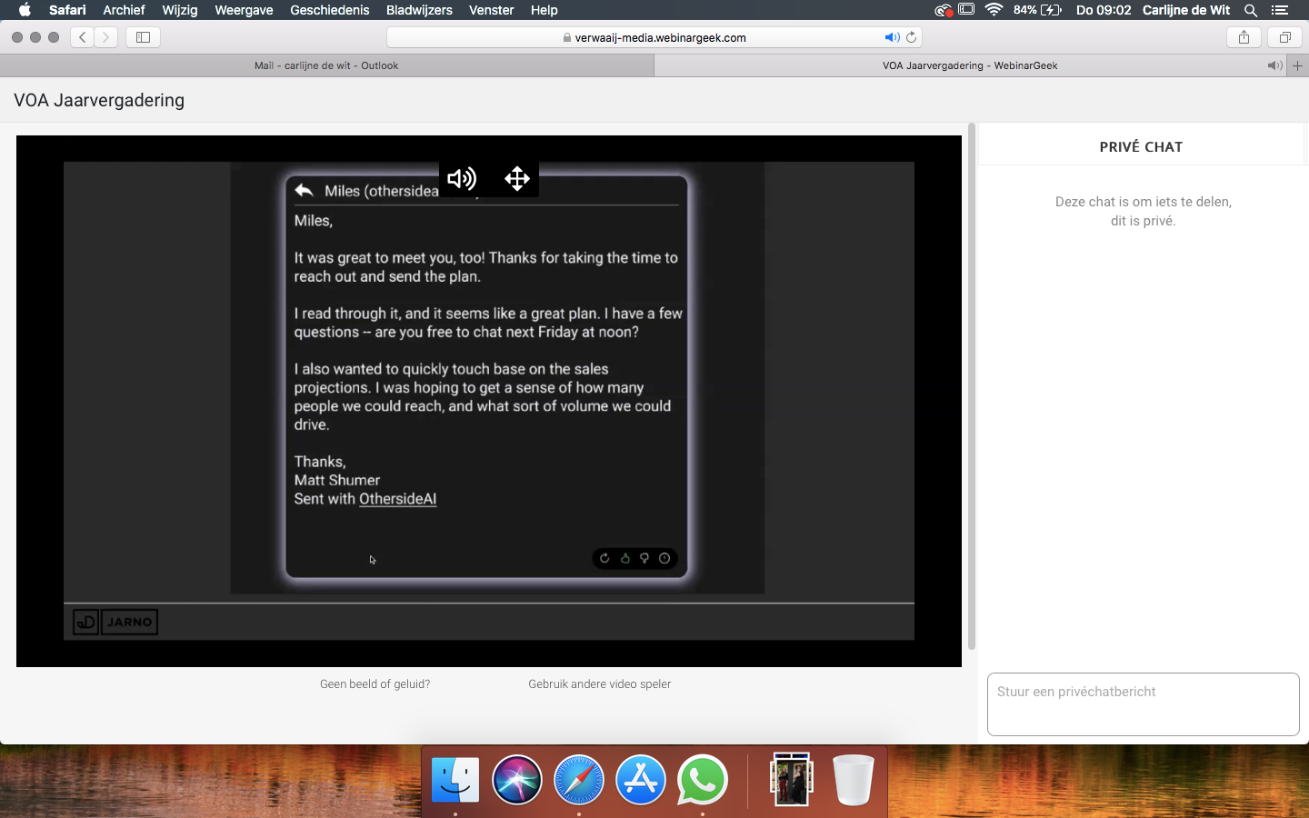
Task: Open the Geschiedenis menu
Action: (329, 10)
